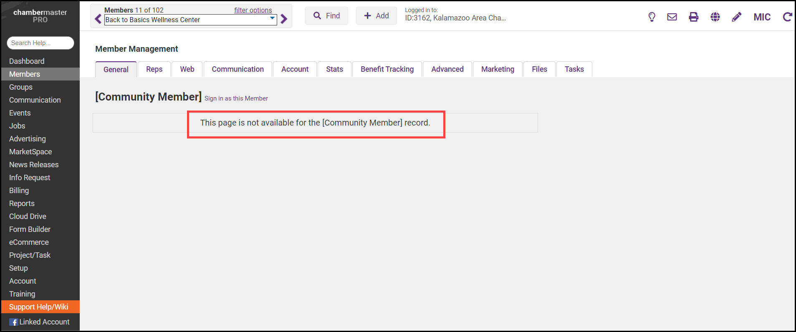Click the printer icon

(x=693, y=17)
